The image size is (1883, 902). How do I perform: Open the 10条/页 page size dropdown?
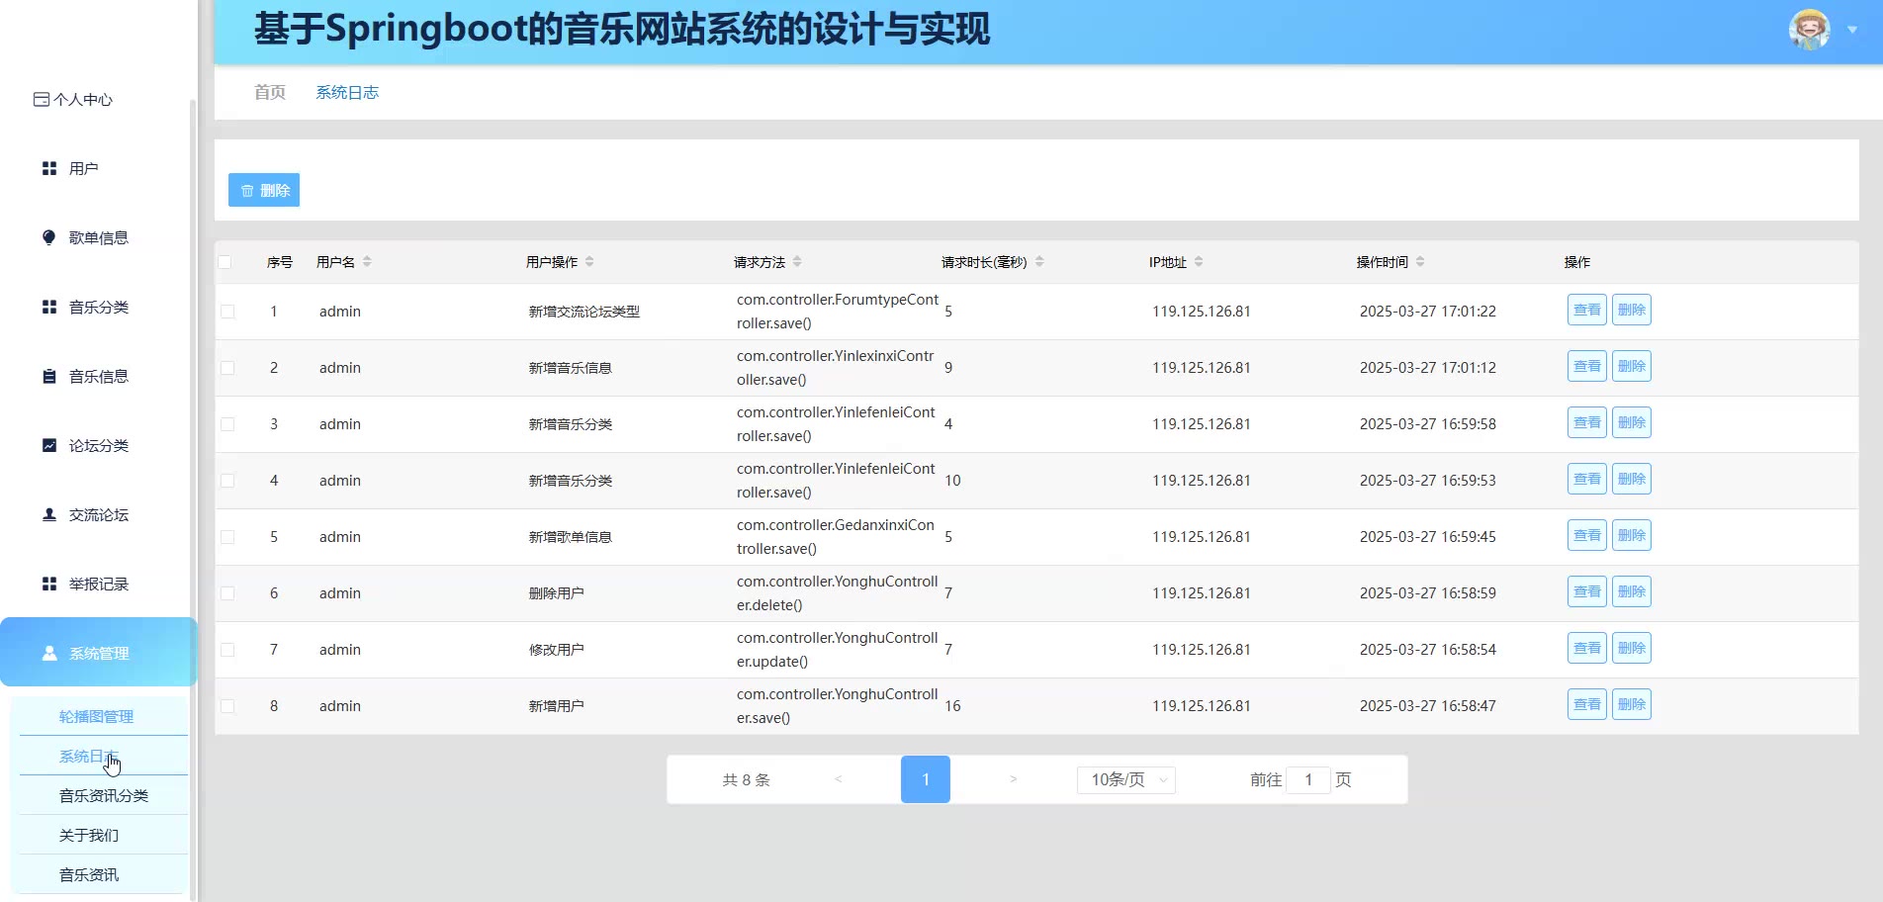coord(1125,779)
